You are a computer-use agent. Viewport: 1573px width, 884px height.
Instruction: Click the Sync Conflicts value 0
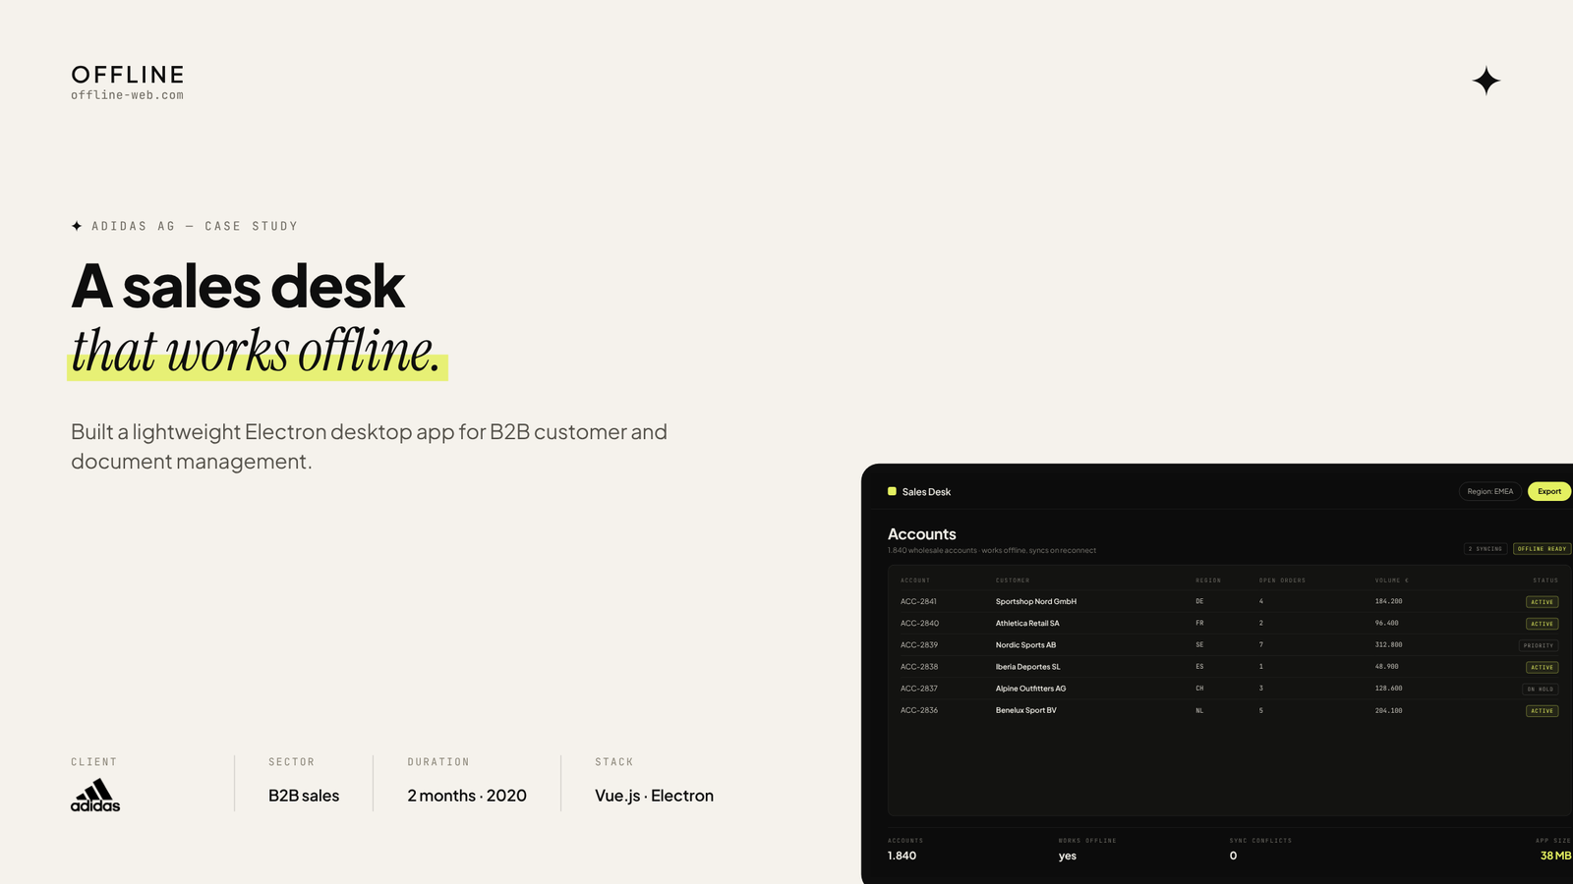[x=1233, y=856]
